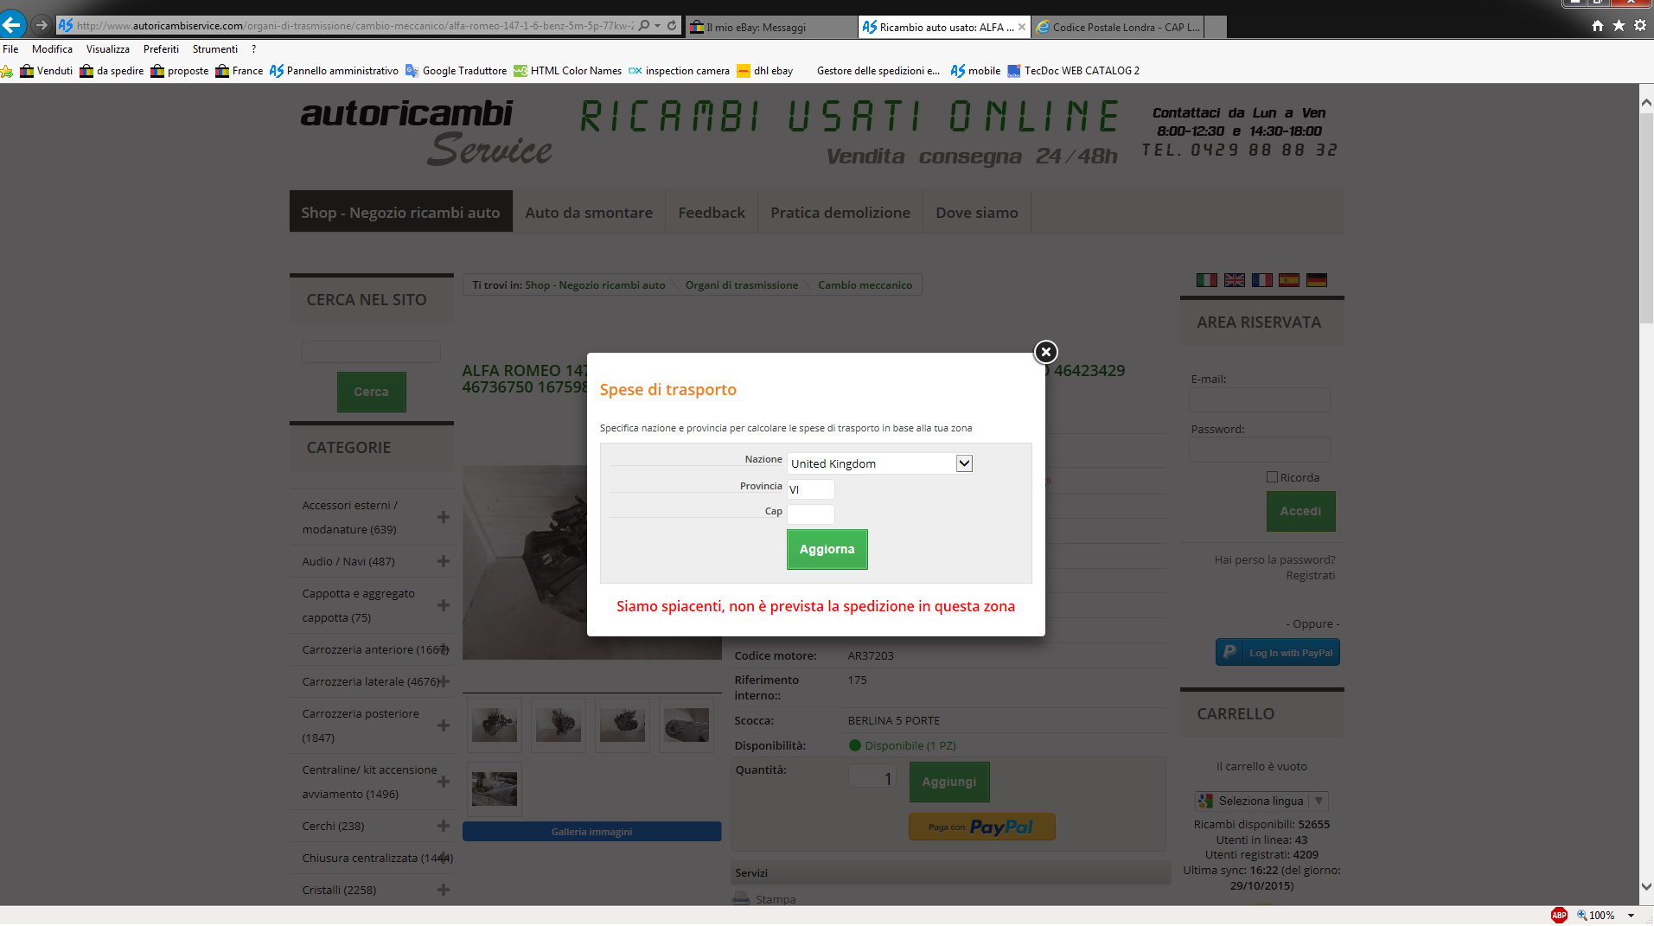Open the dhl ebay bookmark
The image size is (1654, 926).
click(x=765, y=71)
